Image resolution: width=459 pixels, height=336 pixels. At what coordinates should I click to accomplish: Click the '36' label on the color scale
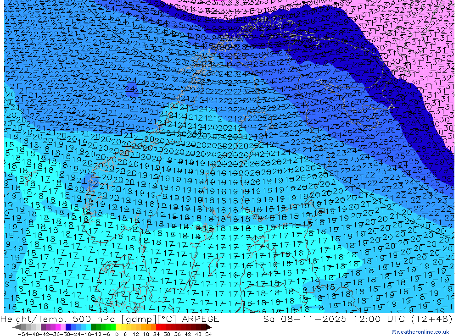[177, 334]
